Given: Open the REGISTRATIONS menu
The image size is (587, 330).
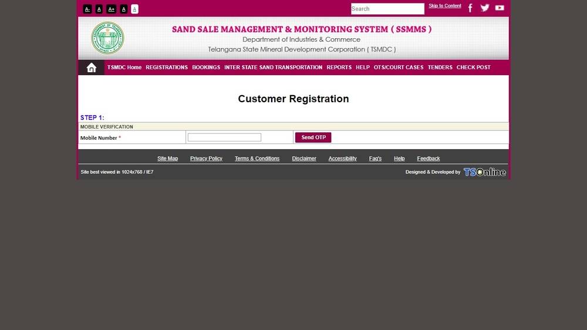Looking at the screenshot, I should coord(167,68).
